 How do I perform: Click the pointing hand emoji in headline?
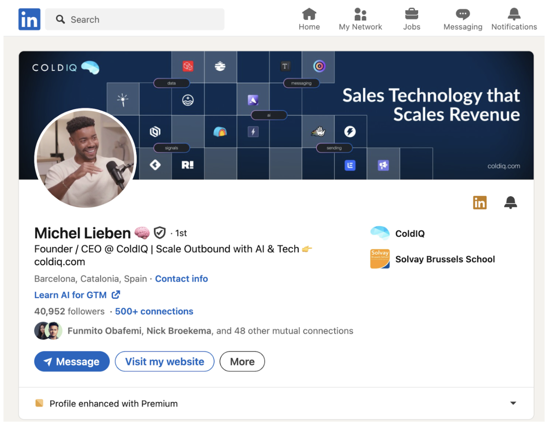tap(307, 249)
